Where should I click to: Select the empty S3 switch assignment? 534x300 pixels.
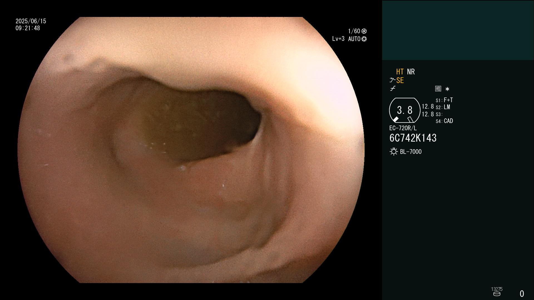[439, 114]
